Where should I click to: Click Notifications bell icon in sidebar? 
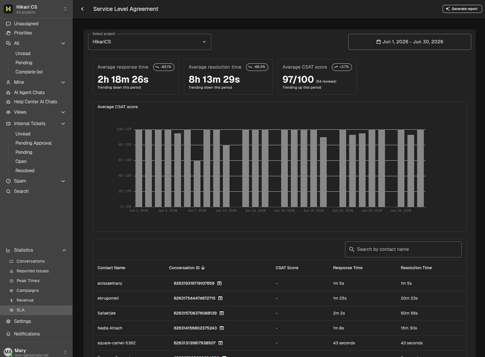pyautogui.click(x=8, y=334)
